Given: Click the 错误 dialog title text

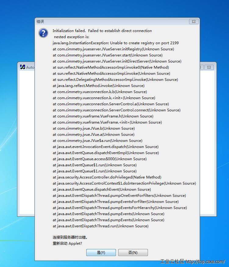Looking at the screenshot, I should pyautogui.click(x=40, y=21).
